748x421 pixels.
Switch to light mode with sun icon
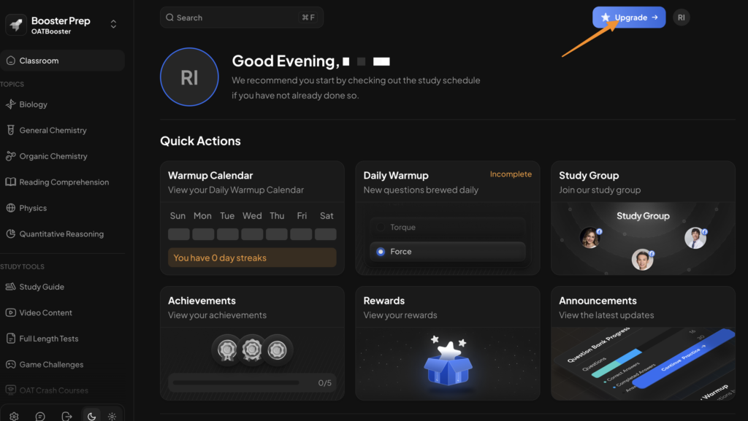coord(112,416)
